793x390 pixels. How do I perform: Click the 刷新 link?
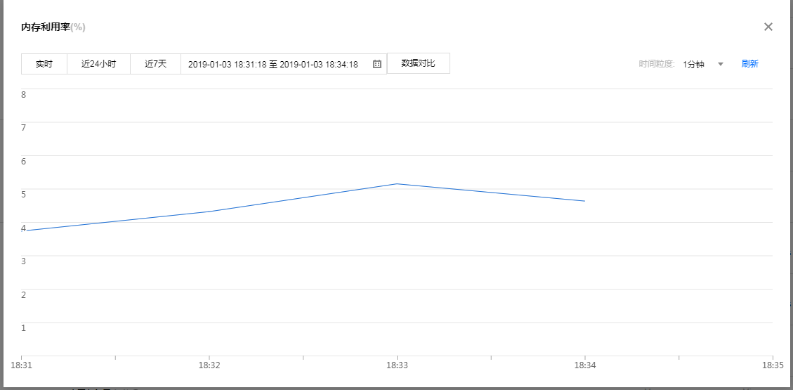coord(749,64)
